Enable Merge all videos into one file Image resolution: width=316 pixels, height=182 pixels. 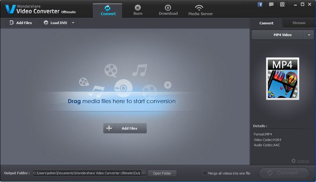tap(205, 173)
